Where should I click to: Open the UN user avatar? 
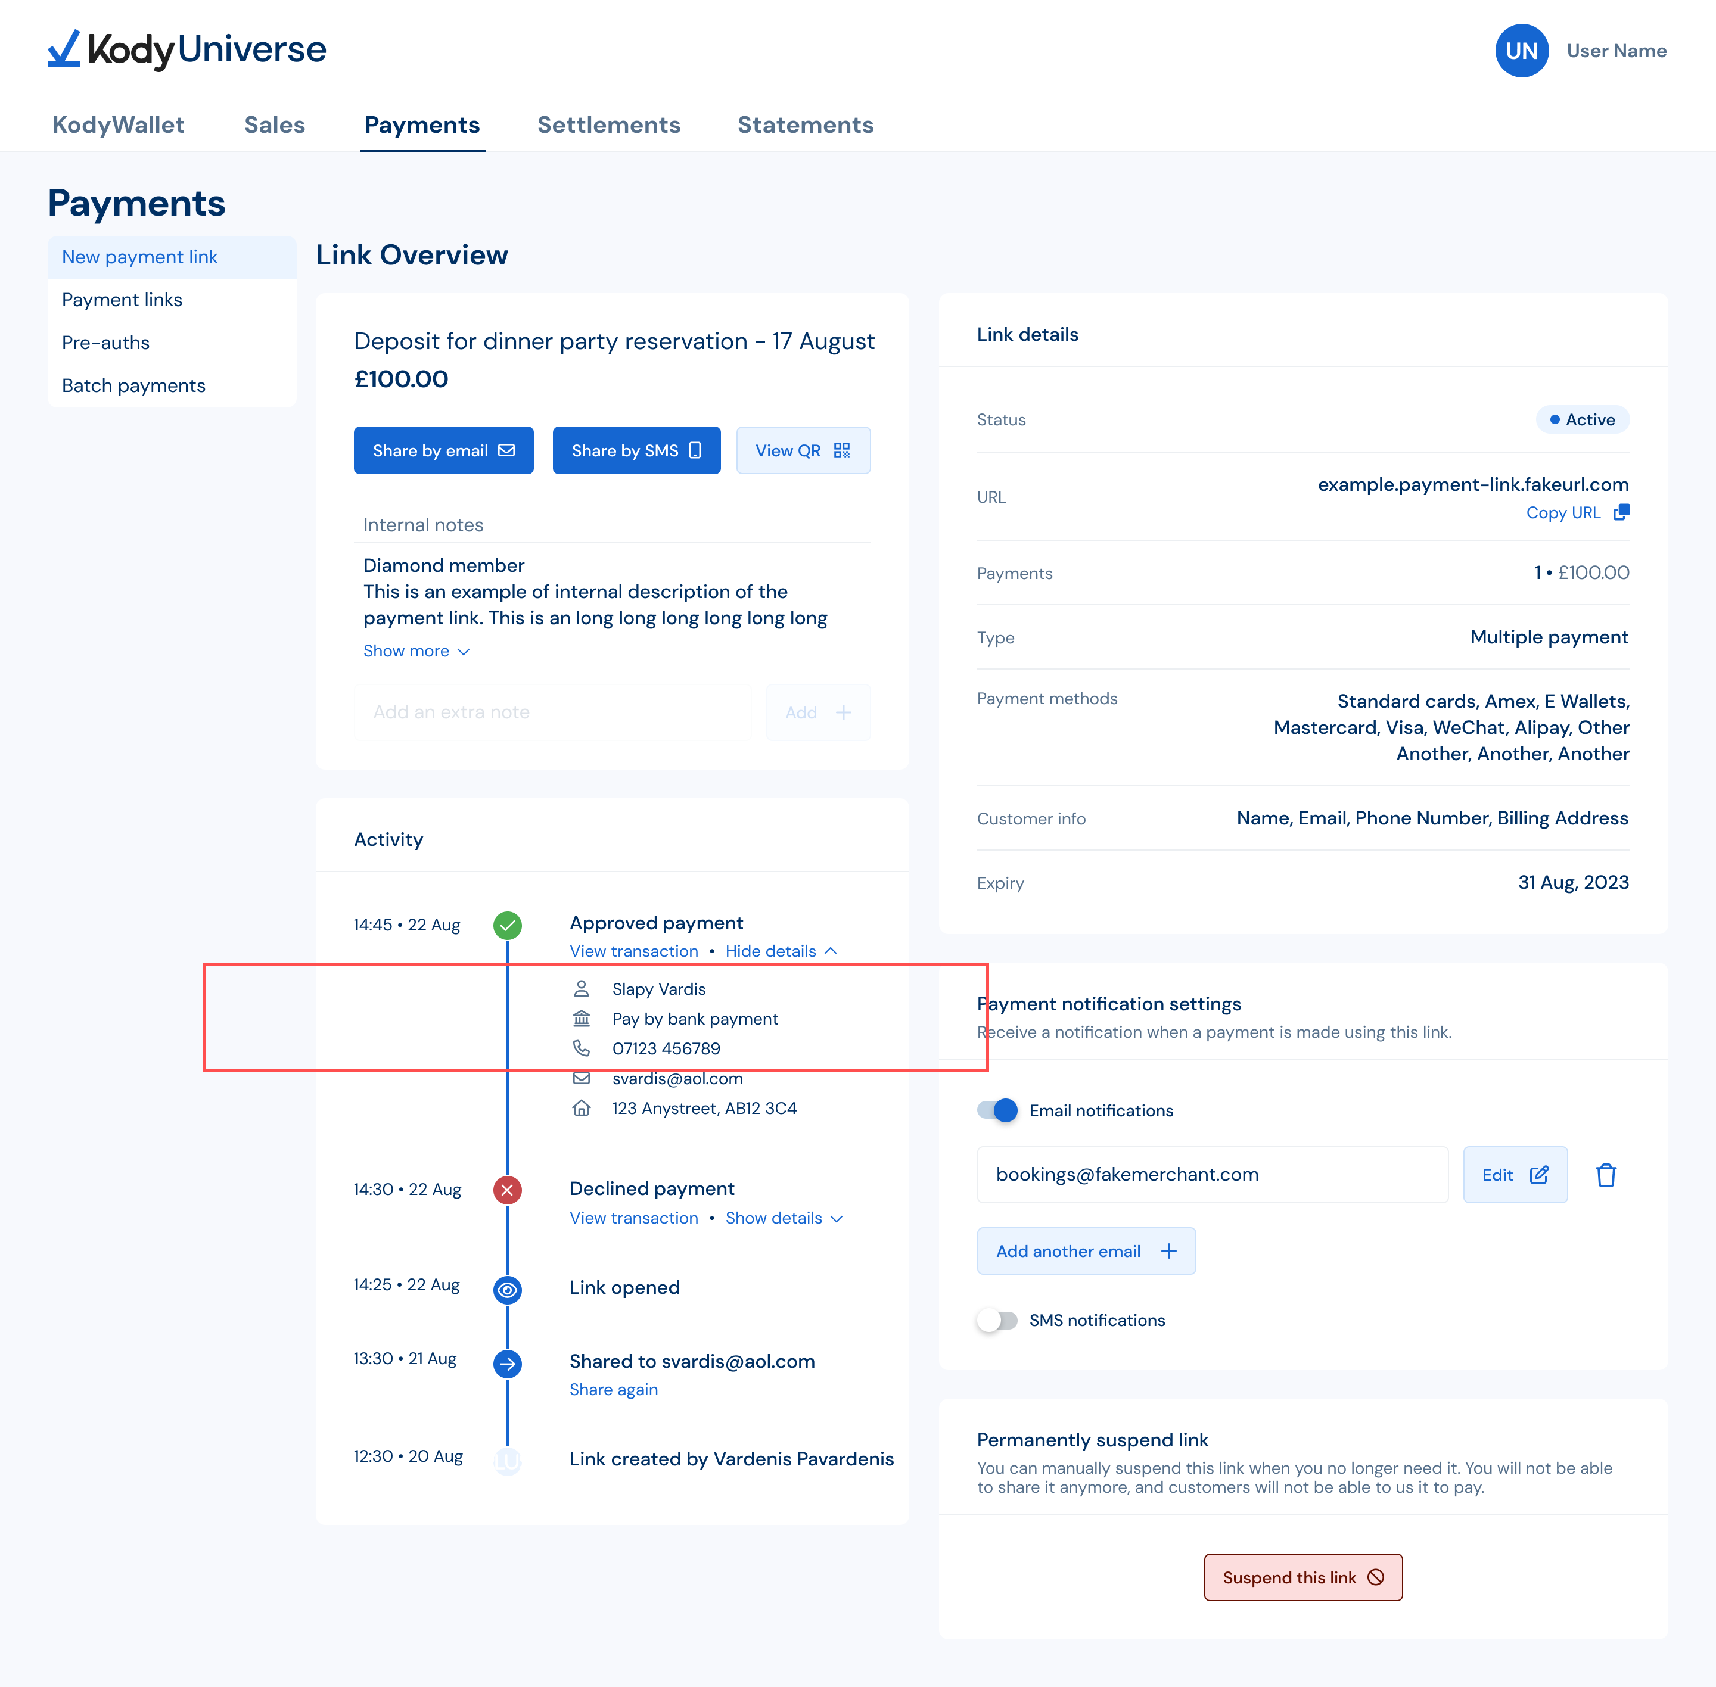[x=1521, y=51]
